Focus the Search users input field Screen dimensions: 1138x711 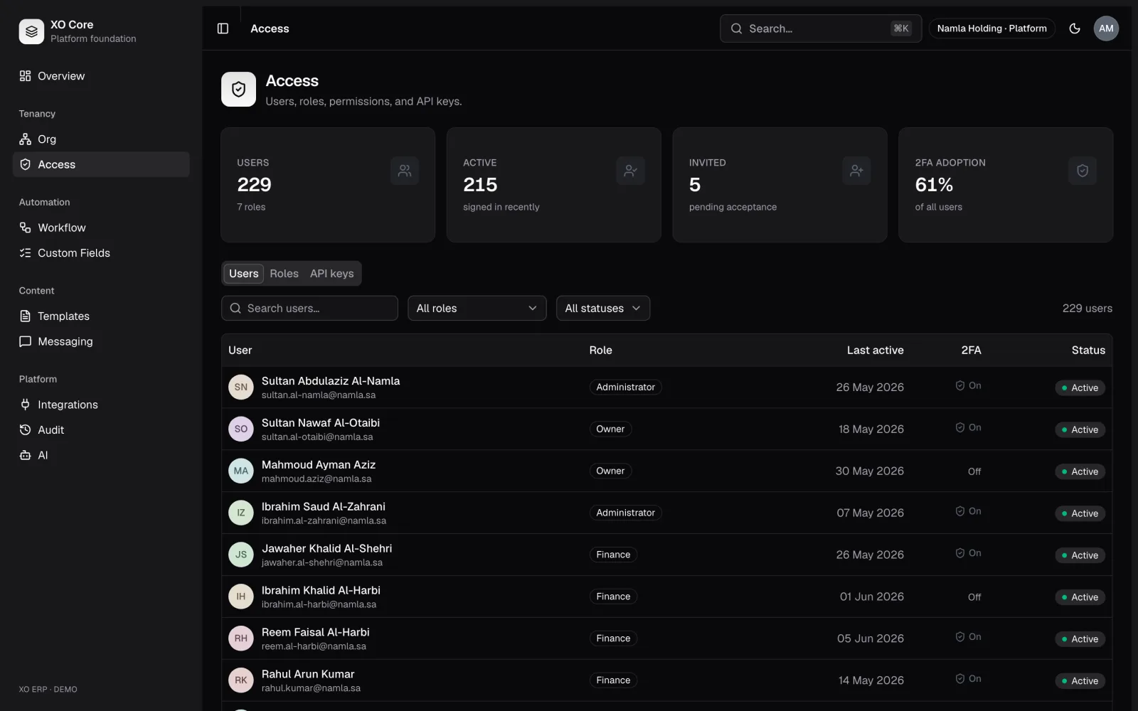coord(309,308)
